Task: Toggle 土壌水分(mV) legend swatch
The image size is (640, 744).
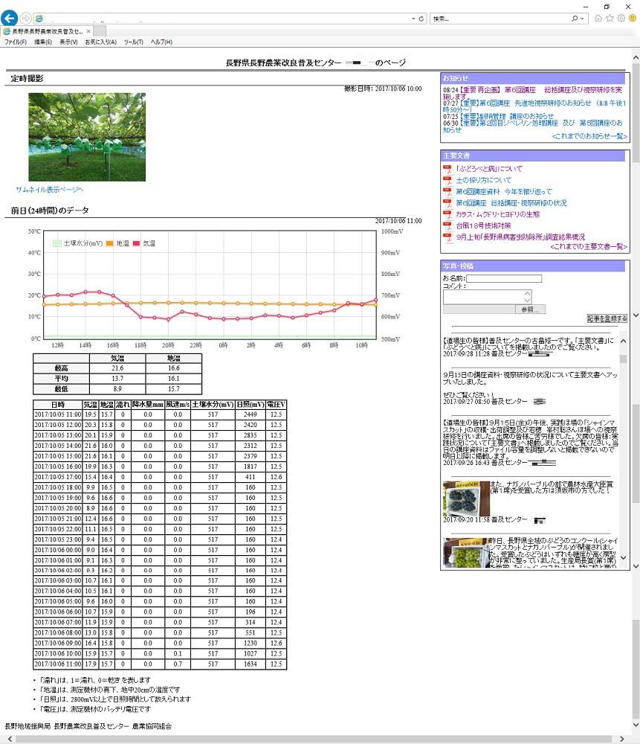Action: [57, 243]
